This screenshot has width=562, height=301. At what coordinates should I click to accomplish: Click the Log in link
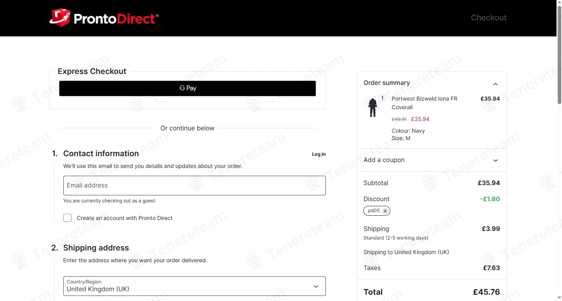coord(318,154)
